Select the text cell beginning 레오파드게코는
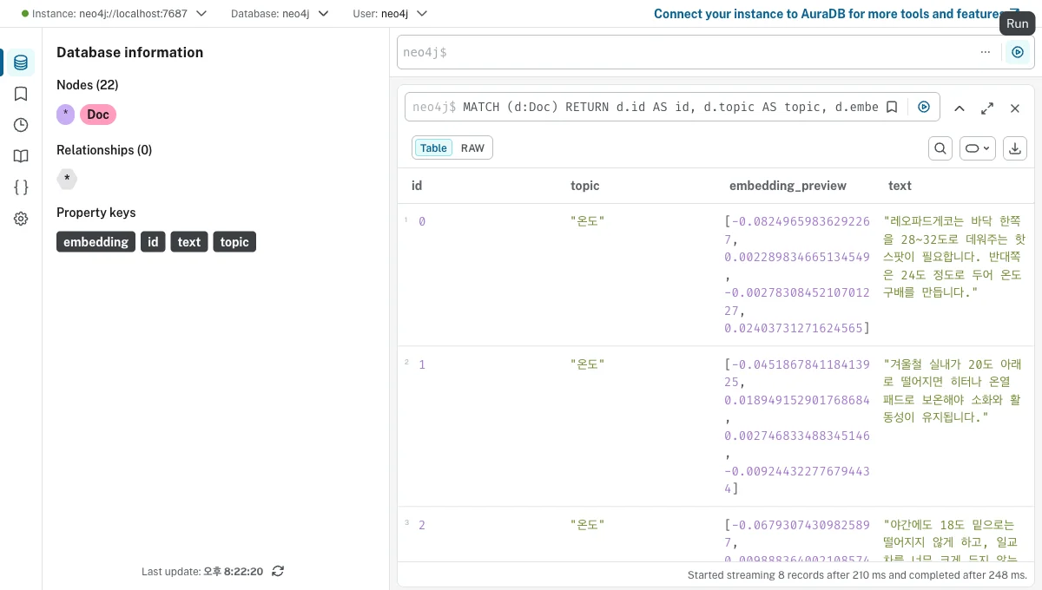Screen dimensions: 1042x590 pos(954,257)
